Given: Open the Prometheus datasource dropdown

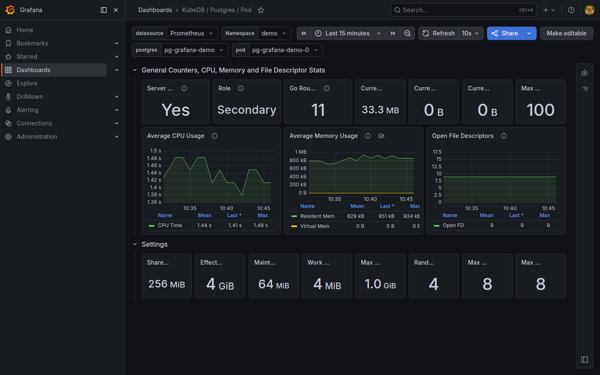Looking at the screenshot, I should point(192,33).
